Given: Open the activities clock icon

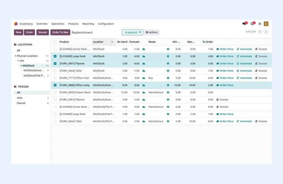Looking at the screenshot, I should tap(253, 24).
